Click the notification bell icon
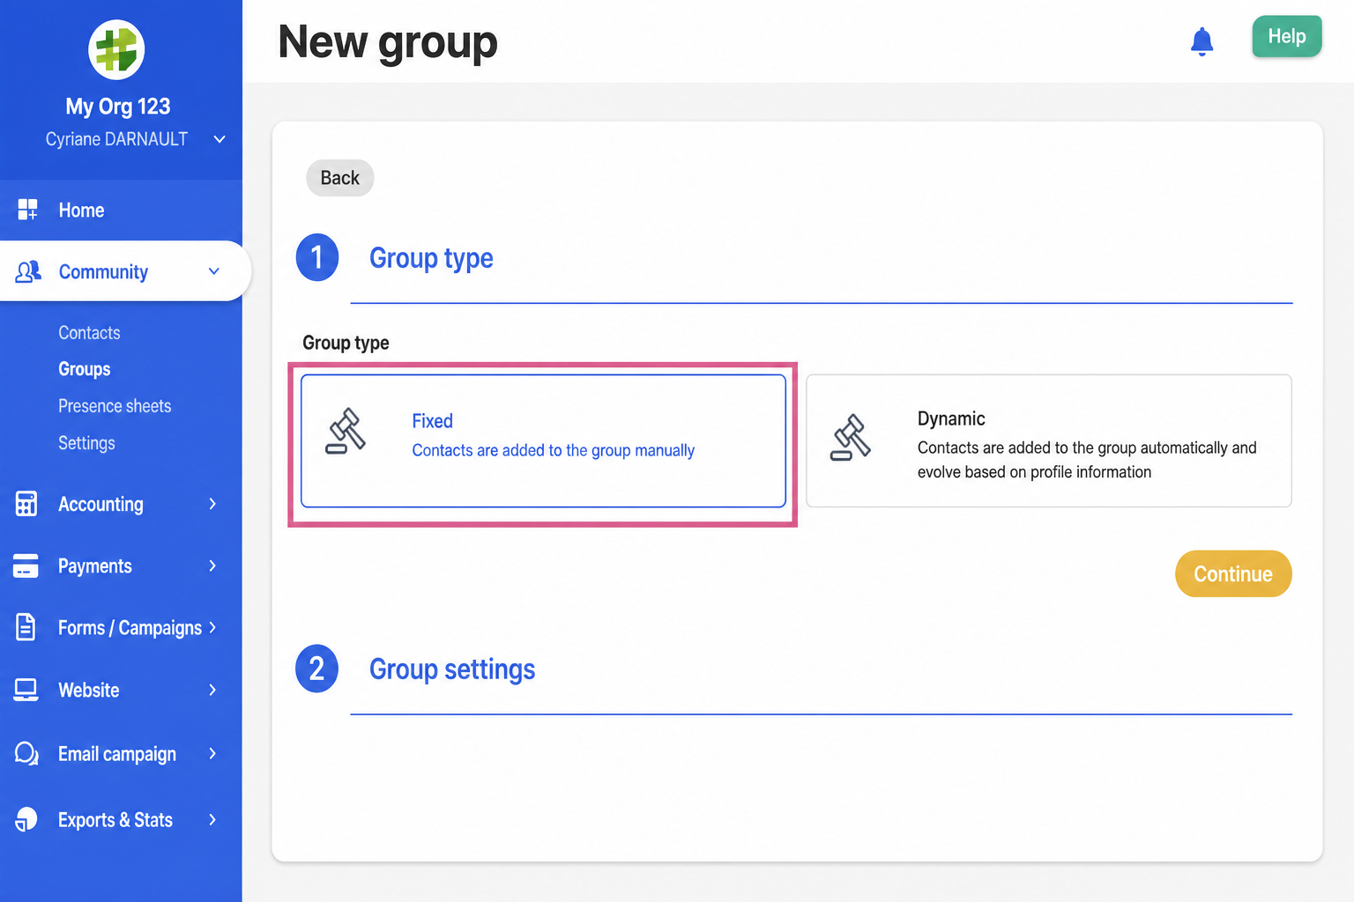This screenshot has height=902, width=1354. point(1201,41)
